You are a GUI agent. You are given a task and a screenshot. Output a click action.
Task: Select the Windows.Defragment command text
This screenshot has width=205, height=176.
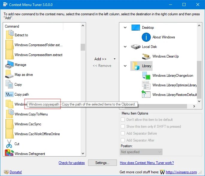click(x=30, y=154)
